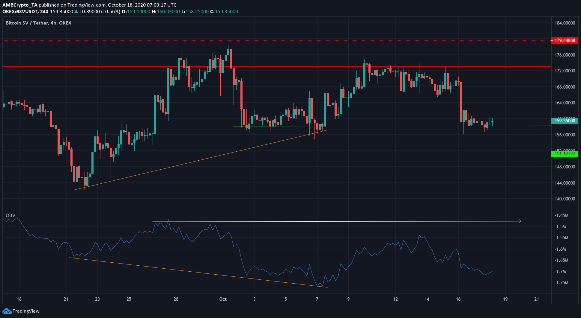Click the 18 date label on time axis
This screenshot has width=581, height=318.
[x=19, y=299]
